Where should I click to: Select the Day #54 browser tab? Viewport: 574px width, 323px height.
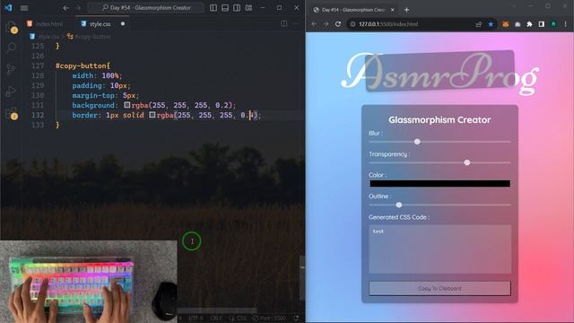(x=353, y=10)
